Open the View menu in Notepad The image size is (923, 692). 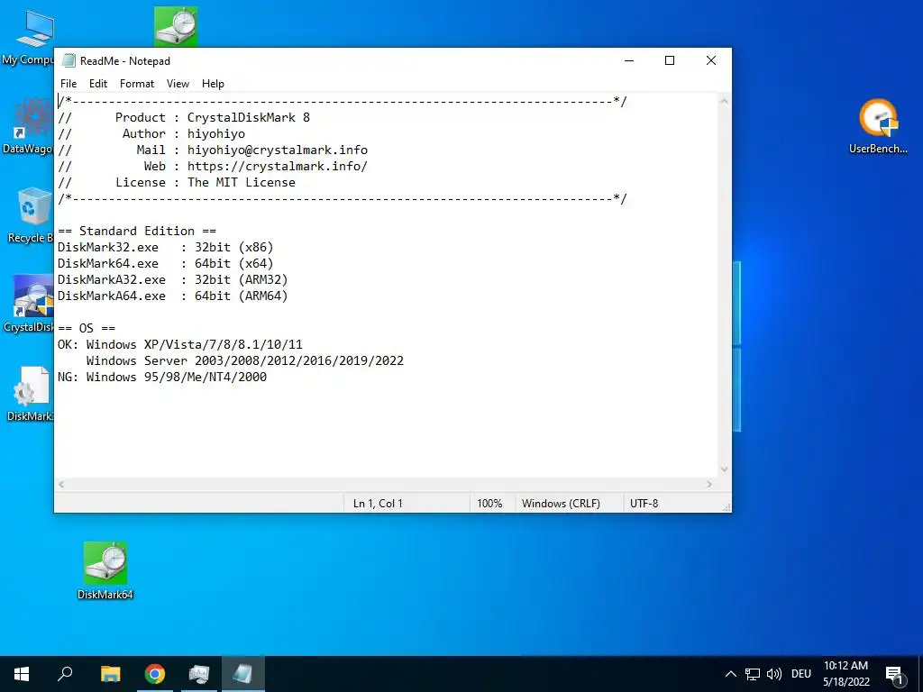click(178, 84)
